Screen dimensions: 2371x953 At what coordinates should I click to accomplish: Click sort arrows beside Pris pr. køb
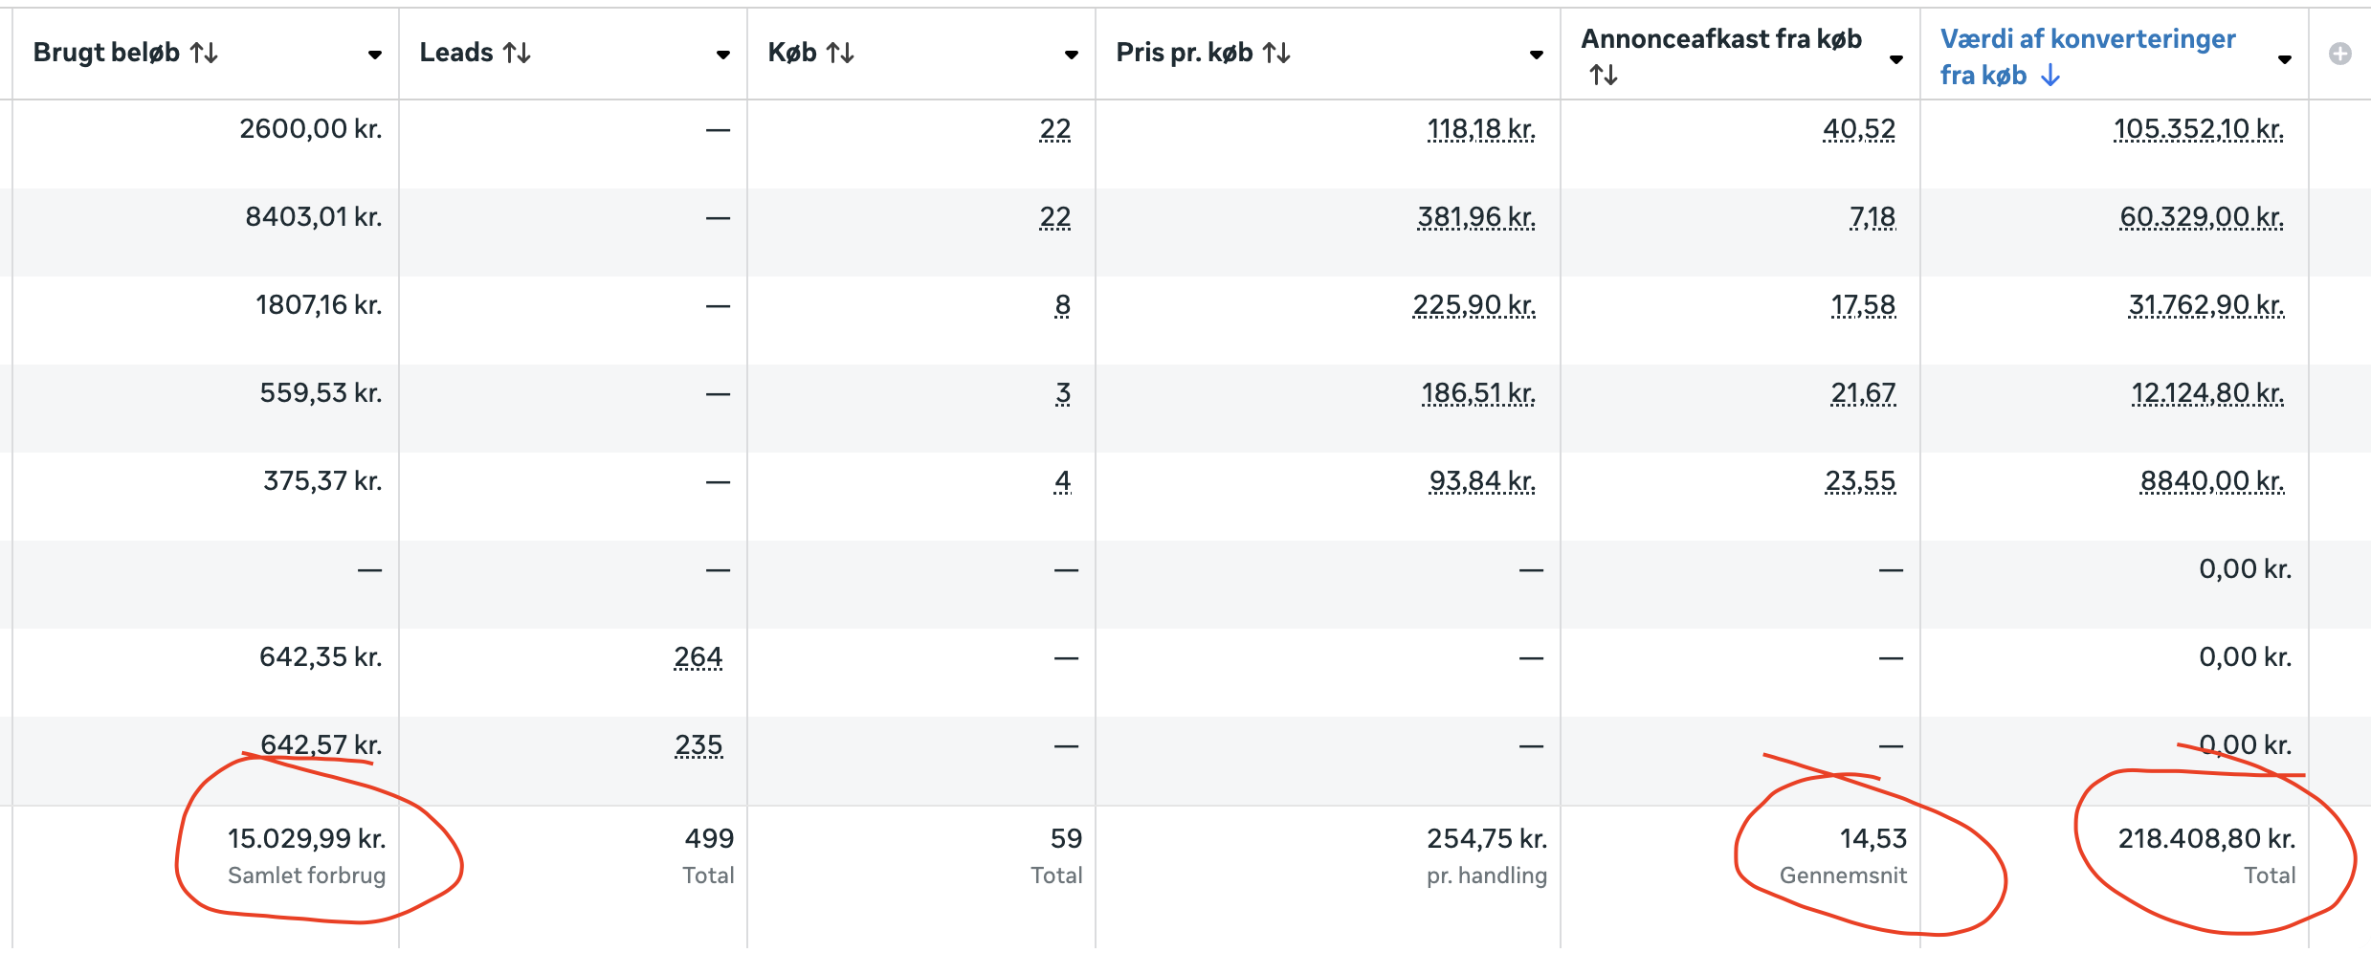click(1276, 54)
